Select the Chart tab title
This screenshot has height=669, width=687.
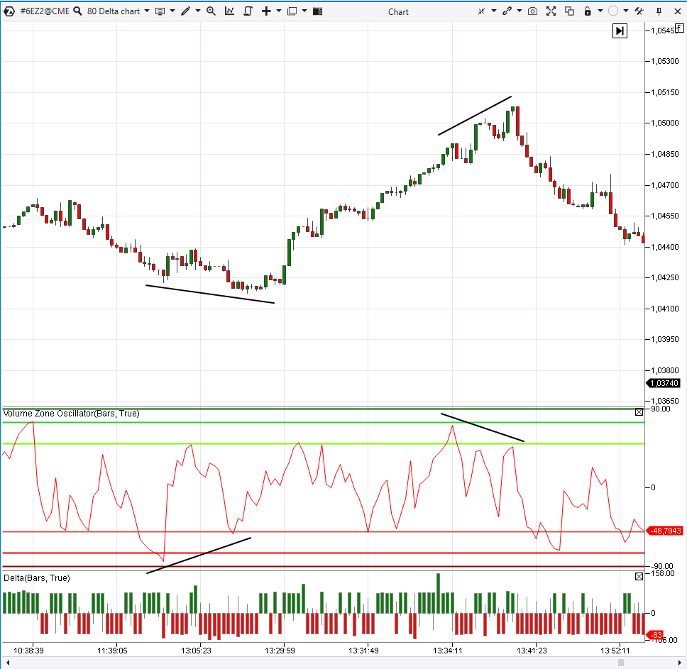tap(398, 11)
